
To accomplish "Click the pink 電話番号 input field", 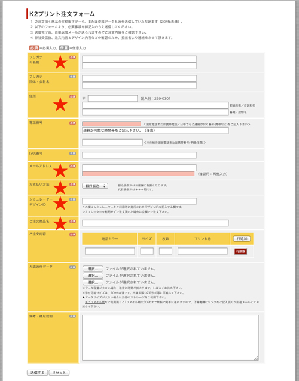I will pyautogui.click(x=111, y=124).
